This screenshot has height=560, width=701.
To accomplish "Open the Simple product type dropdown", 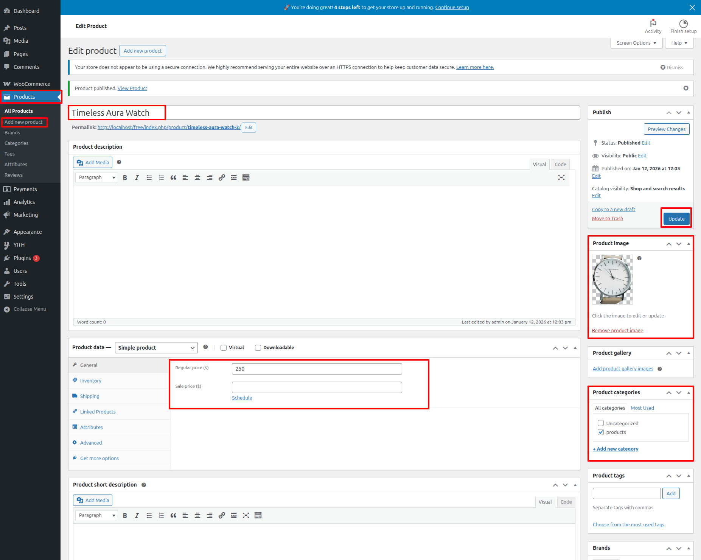I will [156, 348].
